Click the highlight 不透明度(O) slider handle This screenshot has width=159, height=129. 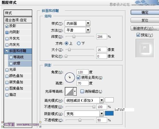(x=94, y=107)
